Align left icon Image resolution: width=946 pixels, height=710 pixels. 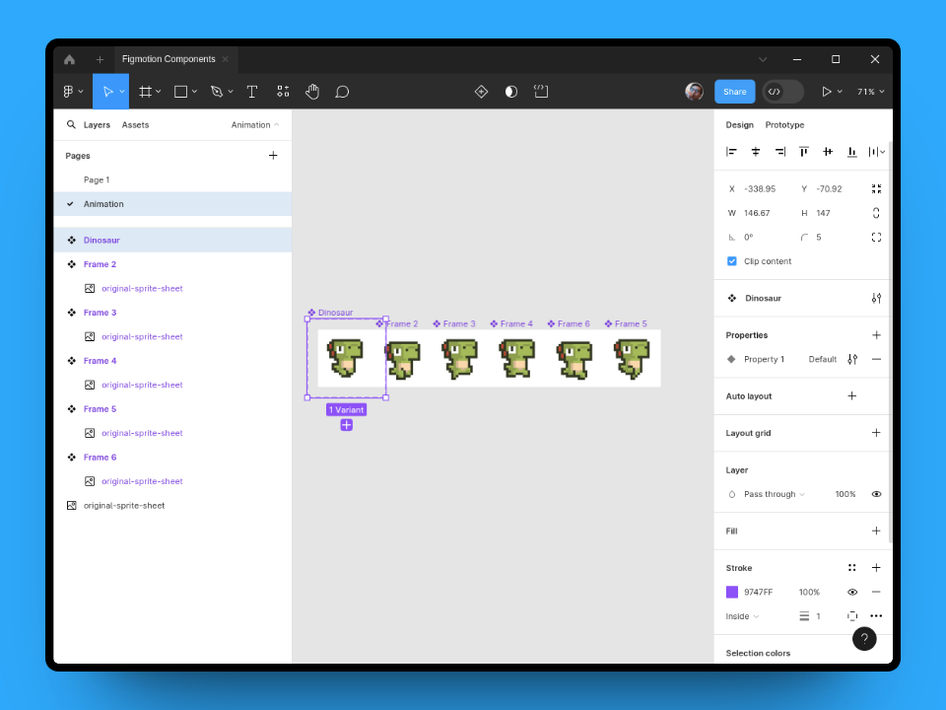pos(731,152)
